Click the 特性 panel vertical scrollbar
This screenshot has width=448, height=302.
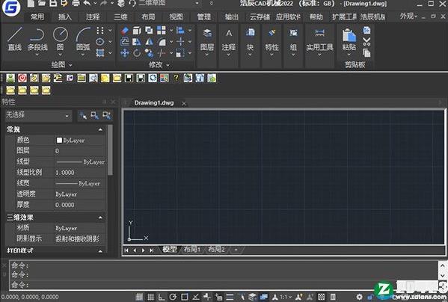pos(110,150)
